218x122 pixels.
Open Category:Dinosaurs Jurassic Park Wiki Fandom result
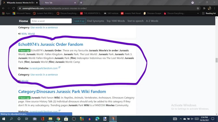click(x=62, y=92)
